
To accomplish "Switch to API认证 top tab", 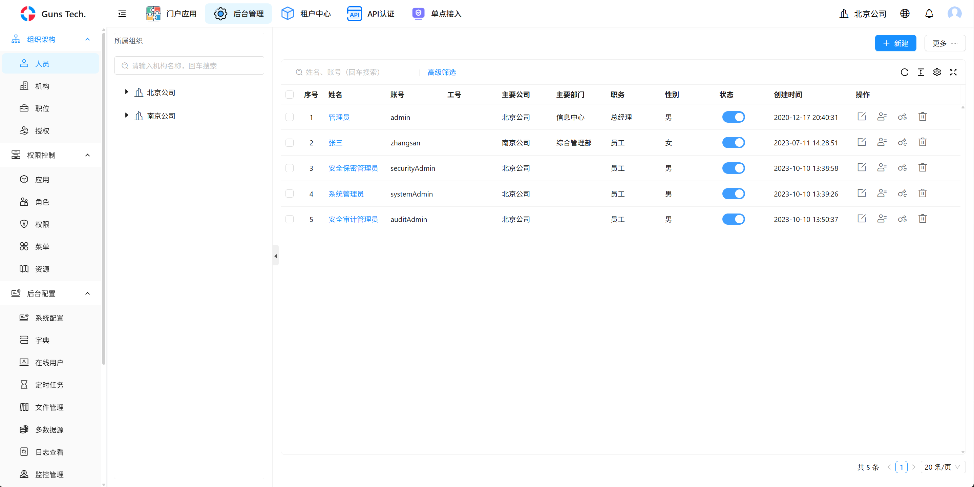I will [x=371, y=14].
